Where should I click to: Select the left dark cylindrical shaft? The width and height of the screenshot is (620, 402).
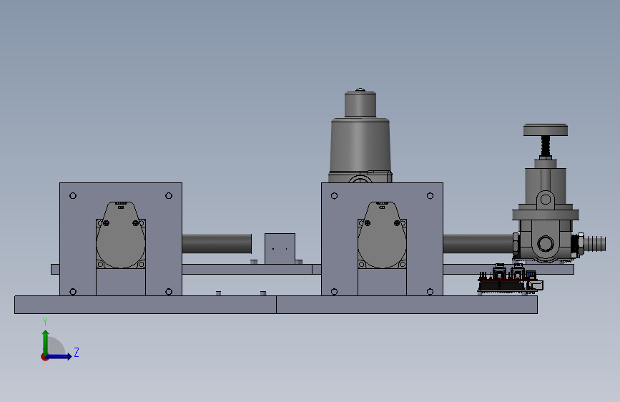[217, 244]
